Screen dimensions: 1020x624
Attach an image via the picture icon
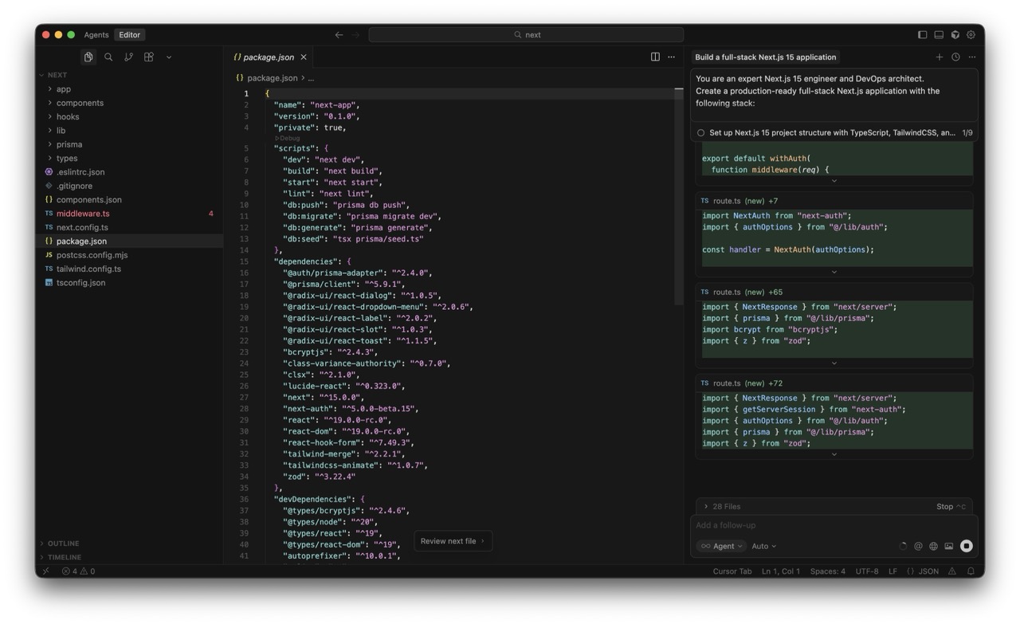point(948,546)
